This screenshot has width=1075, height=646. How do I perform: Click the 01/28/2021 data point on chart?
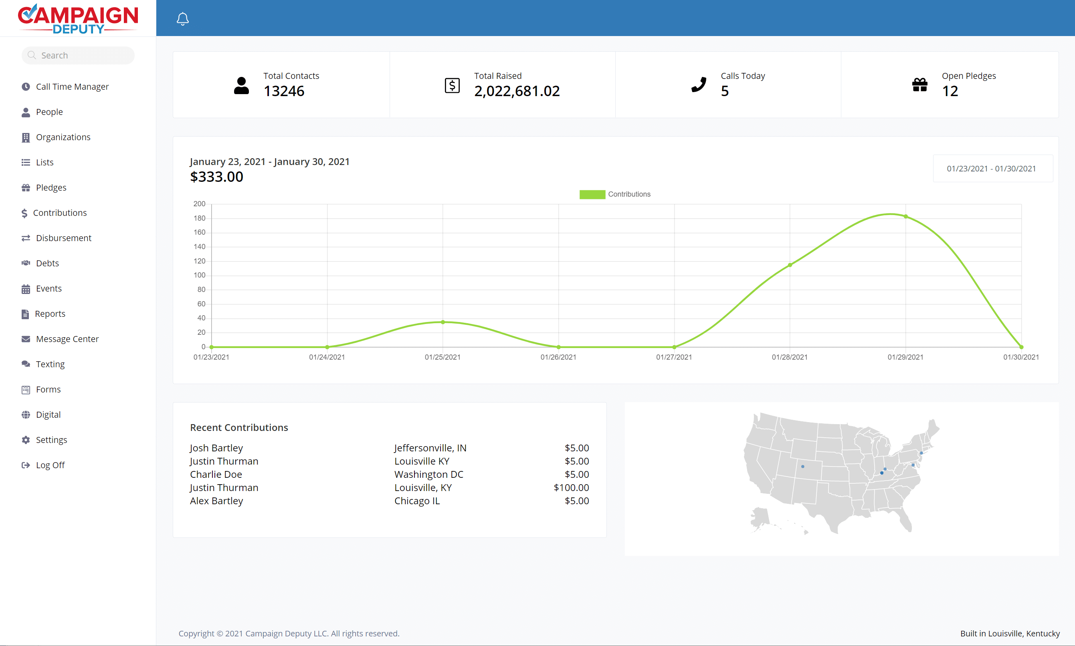(790, 265)
